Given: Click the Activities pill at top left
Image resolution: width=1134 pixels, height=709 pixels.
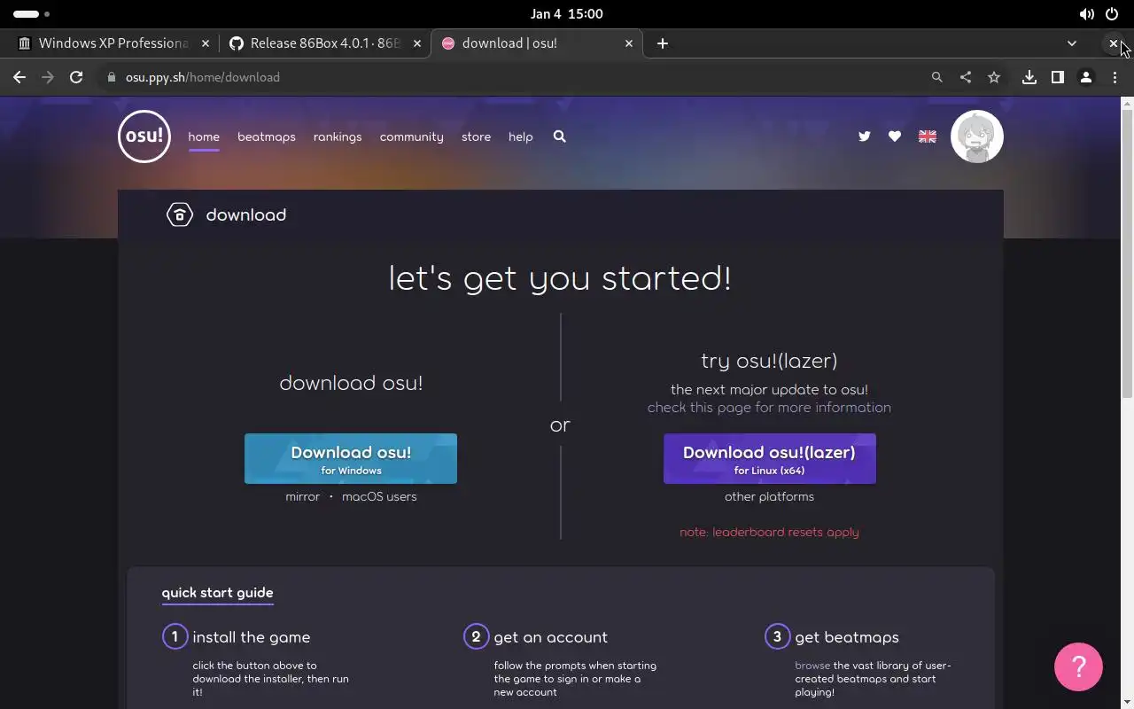Looking at the screenshot, I should click(31, 14).
